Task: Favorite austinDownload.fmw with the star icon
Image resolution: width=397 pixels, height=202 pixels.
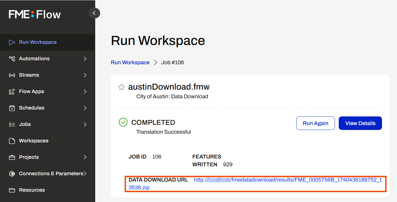Action: coord(122,87)
